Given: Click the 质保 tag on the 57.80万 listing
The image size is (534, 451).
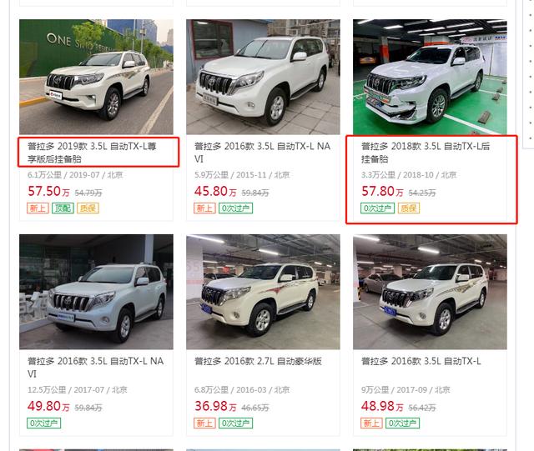Looking at the screenshot, I should coord(409,208).
